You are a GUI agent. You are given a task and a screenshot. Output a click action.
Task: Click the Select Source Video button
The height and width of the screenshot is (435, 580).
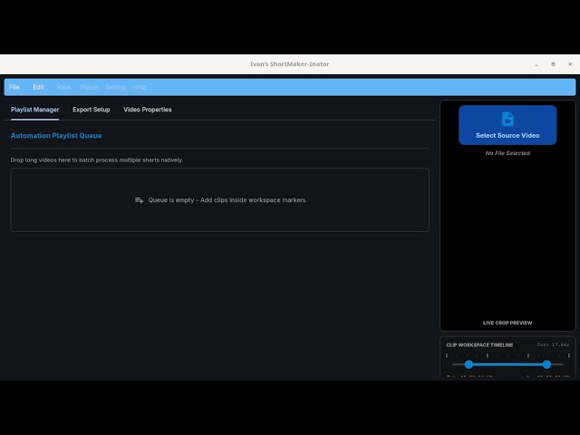tap(507, 125)
